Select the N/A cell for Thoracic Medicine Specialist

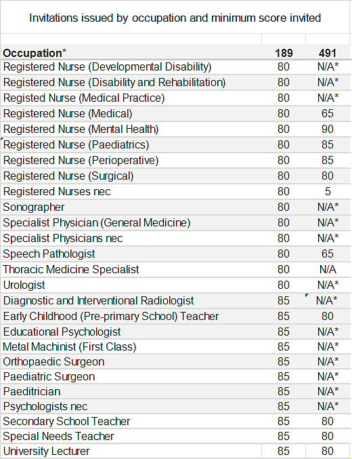328,269
